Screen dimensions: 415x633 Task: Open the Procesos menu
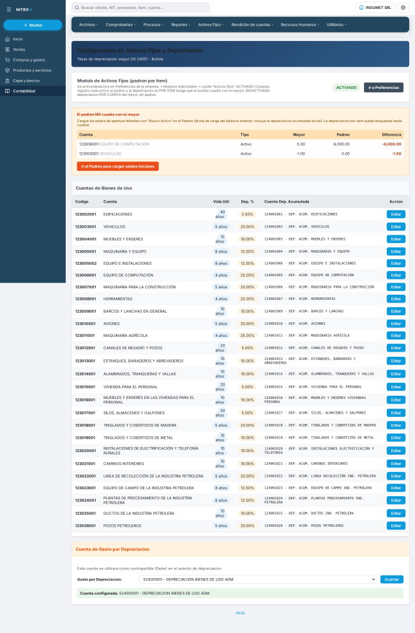(153, 25)
